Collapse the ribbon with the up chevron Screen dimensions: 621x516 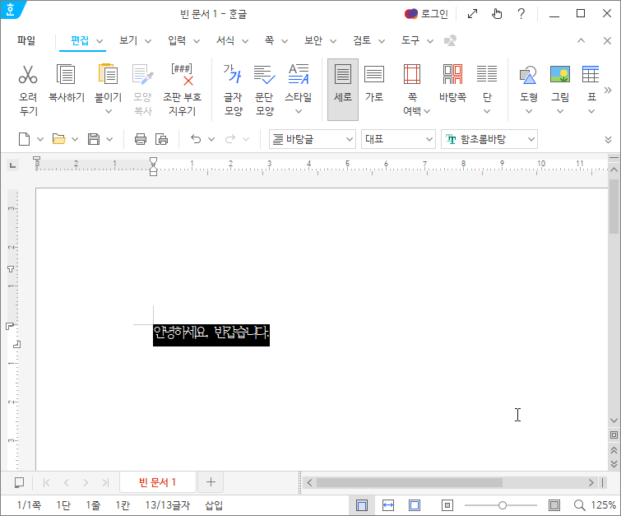(581, 40)
